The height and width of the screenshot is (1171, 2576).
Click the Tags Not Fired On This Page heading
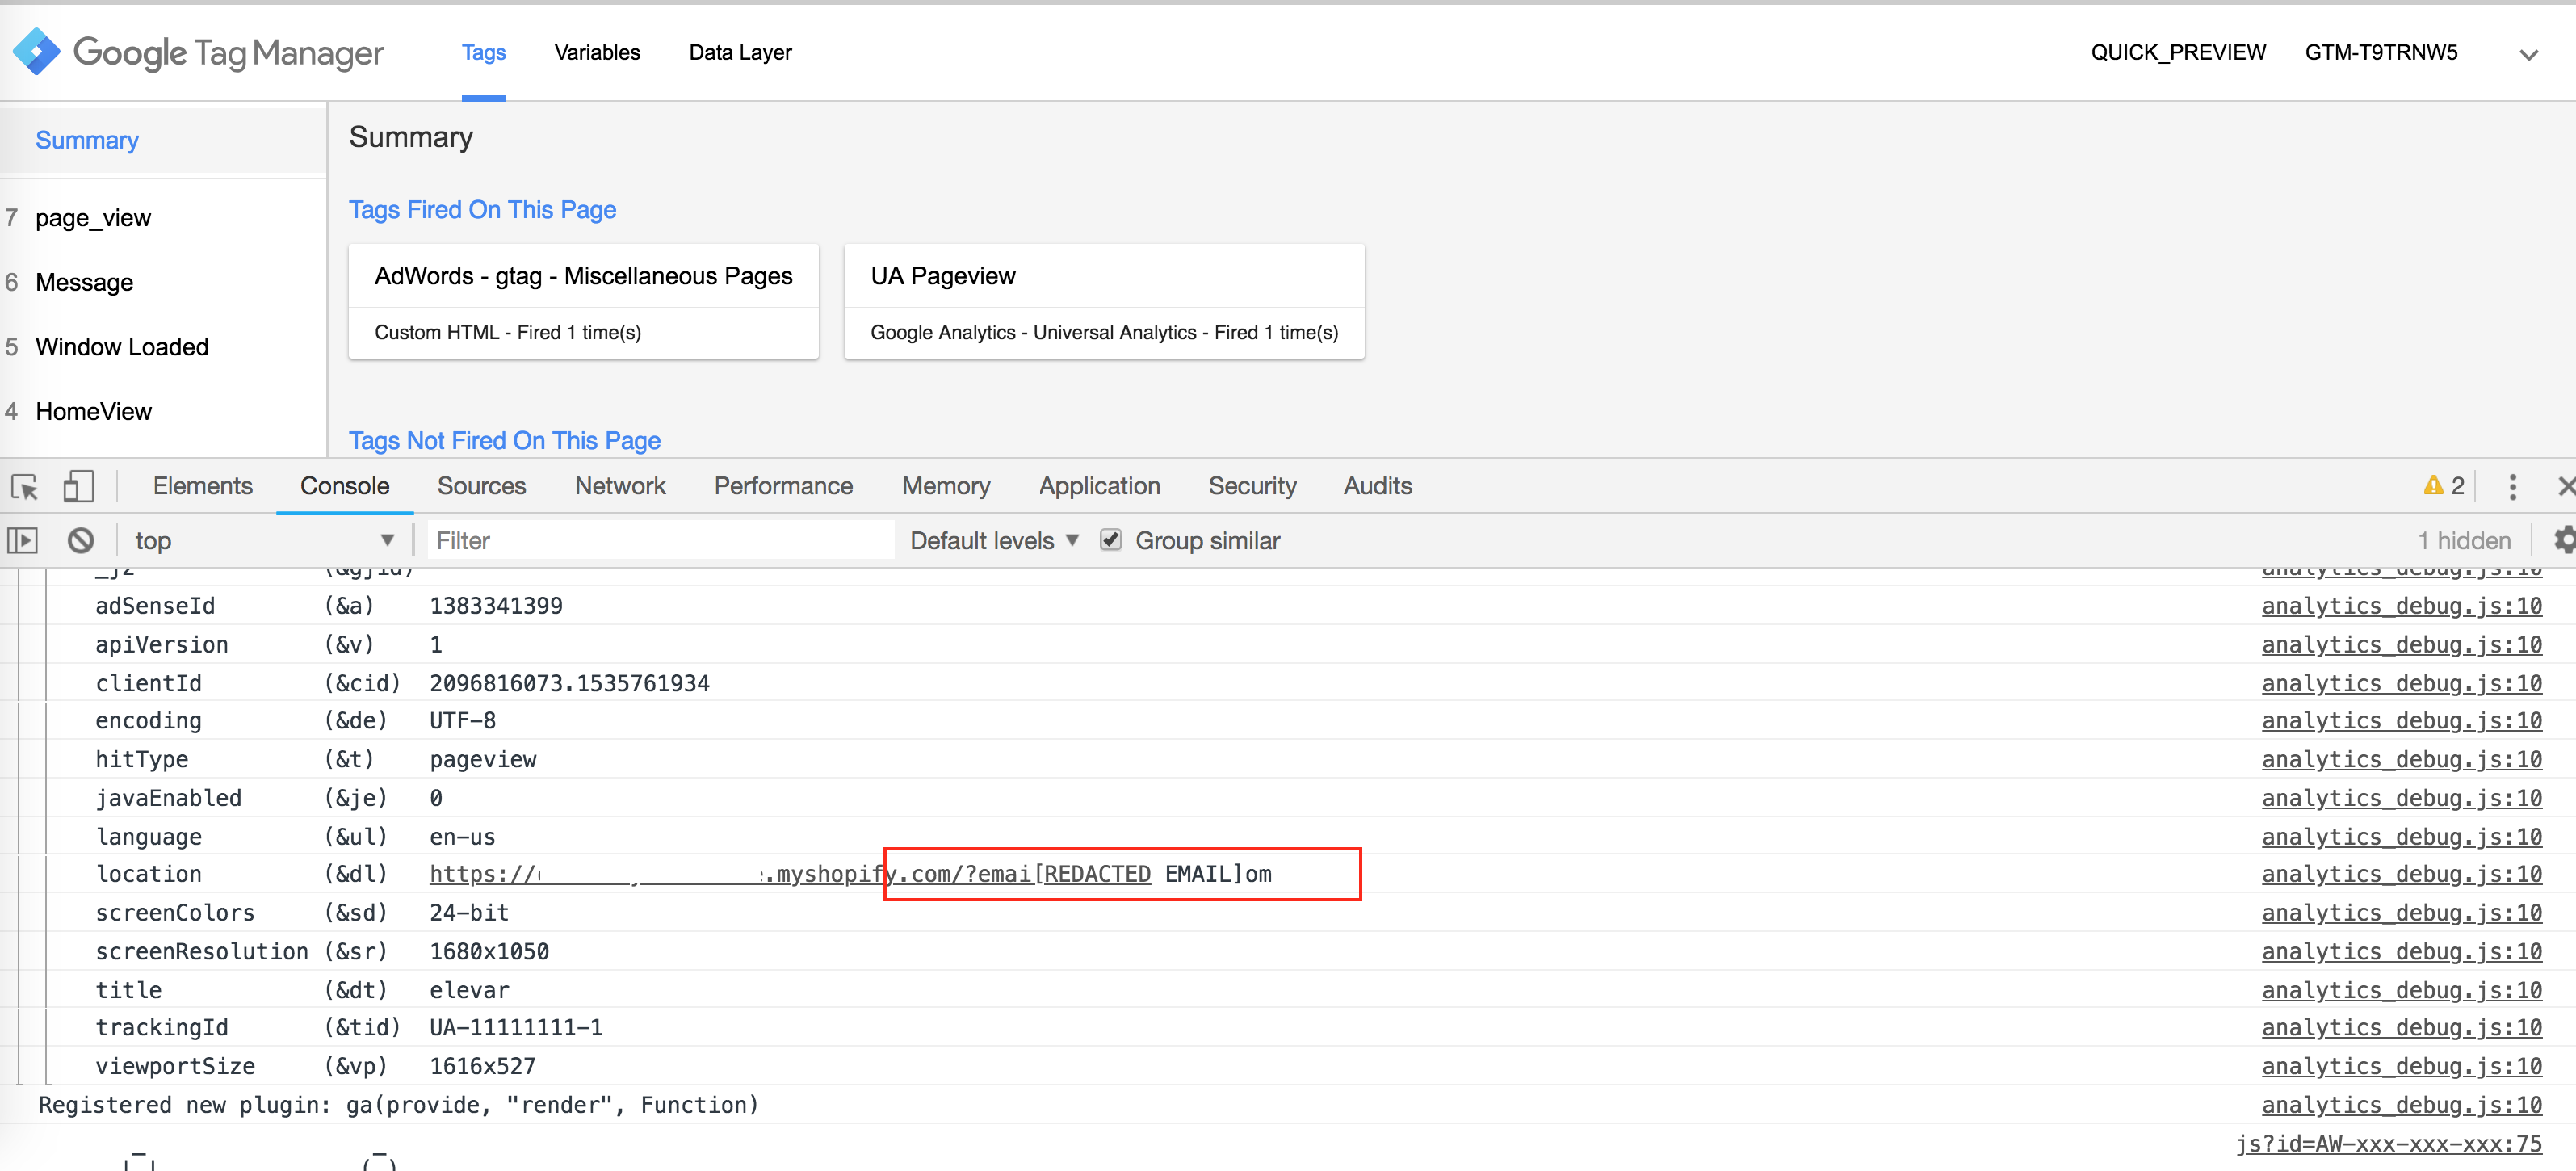click(x=504, y=441)
